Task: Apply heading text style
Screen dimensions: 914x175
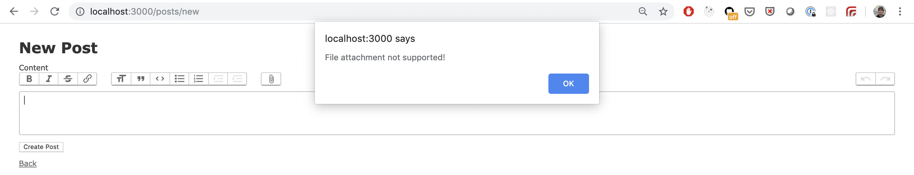Action: point(121,79)
